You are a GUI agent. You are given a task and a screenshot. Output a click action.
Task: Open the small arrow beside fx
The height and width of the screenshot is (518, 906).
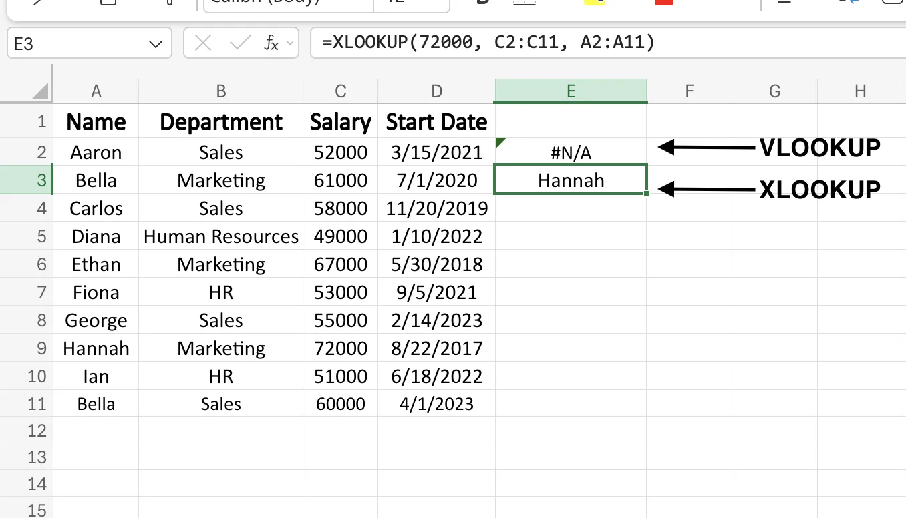coord(289,44)
